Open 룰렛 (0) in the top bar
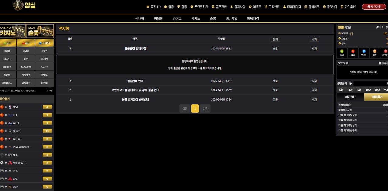Image resolution: width=388 pixels, height=191 pixels. pos(330,7)
